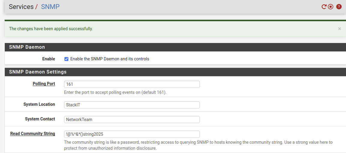Stop the SNMP service icon
The image size is (346, 153).
[x=331, y=7]
